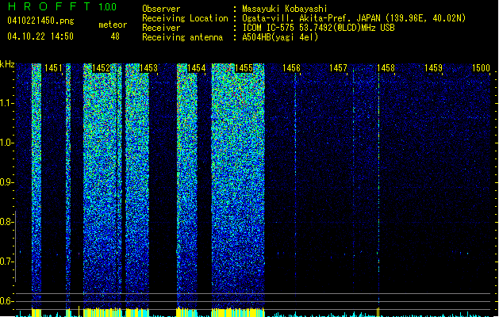Viewport: 499px width, 317px height.
Task: Click the 1455 time marker
Action: point(244,68)
